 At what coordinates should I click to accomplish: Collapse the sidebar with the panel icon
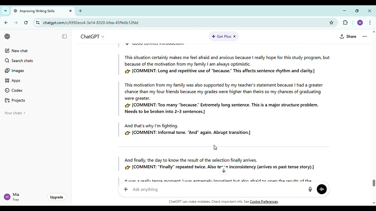tap(64, 36)
